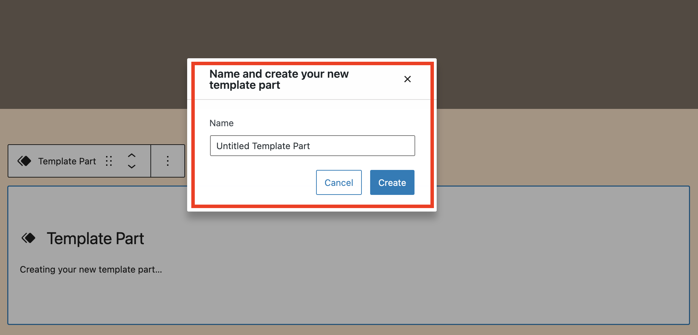Open block options three-dot menu
698x335 pixels.
[x=168, y=161]
